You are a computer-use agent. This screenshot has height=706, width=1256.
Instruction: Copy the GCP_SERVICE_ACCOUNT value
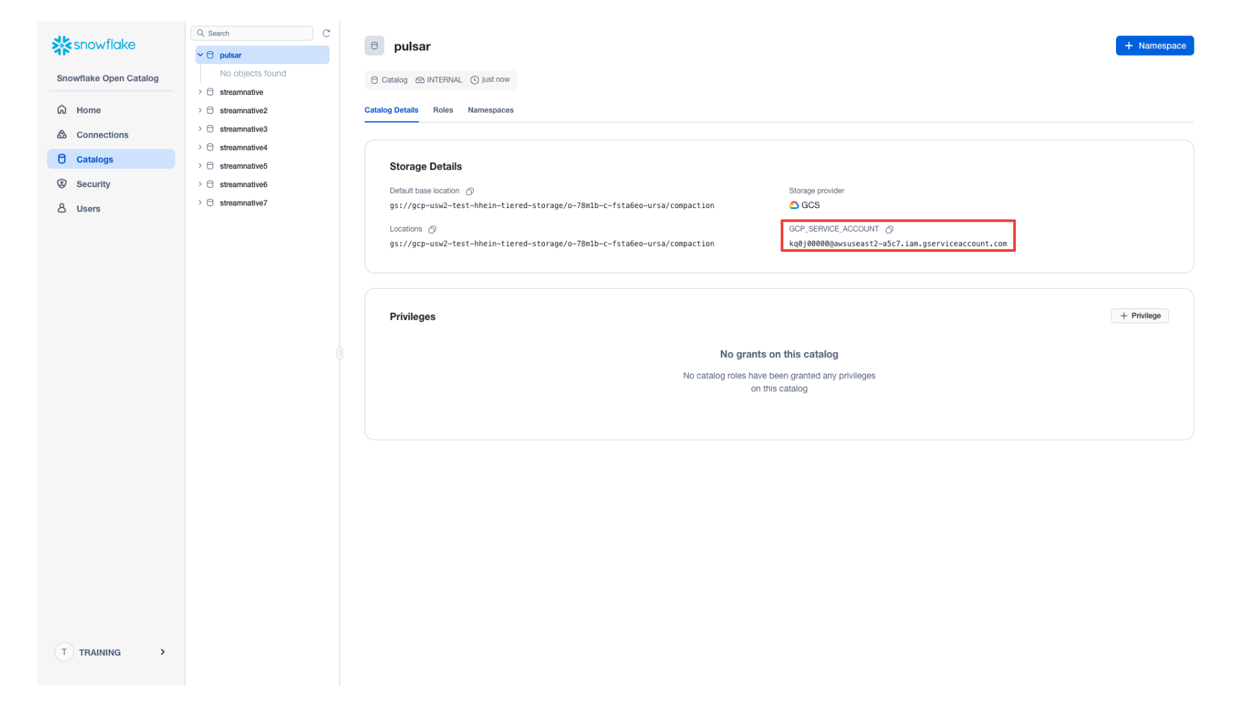(x=890, y=230)
